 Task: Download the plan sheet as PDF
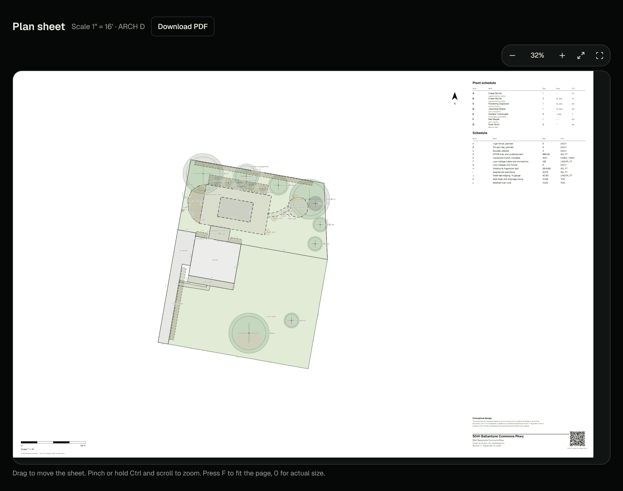point(182,26)
